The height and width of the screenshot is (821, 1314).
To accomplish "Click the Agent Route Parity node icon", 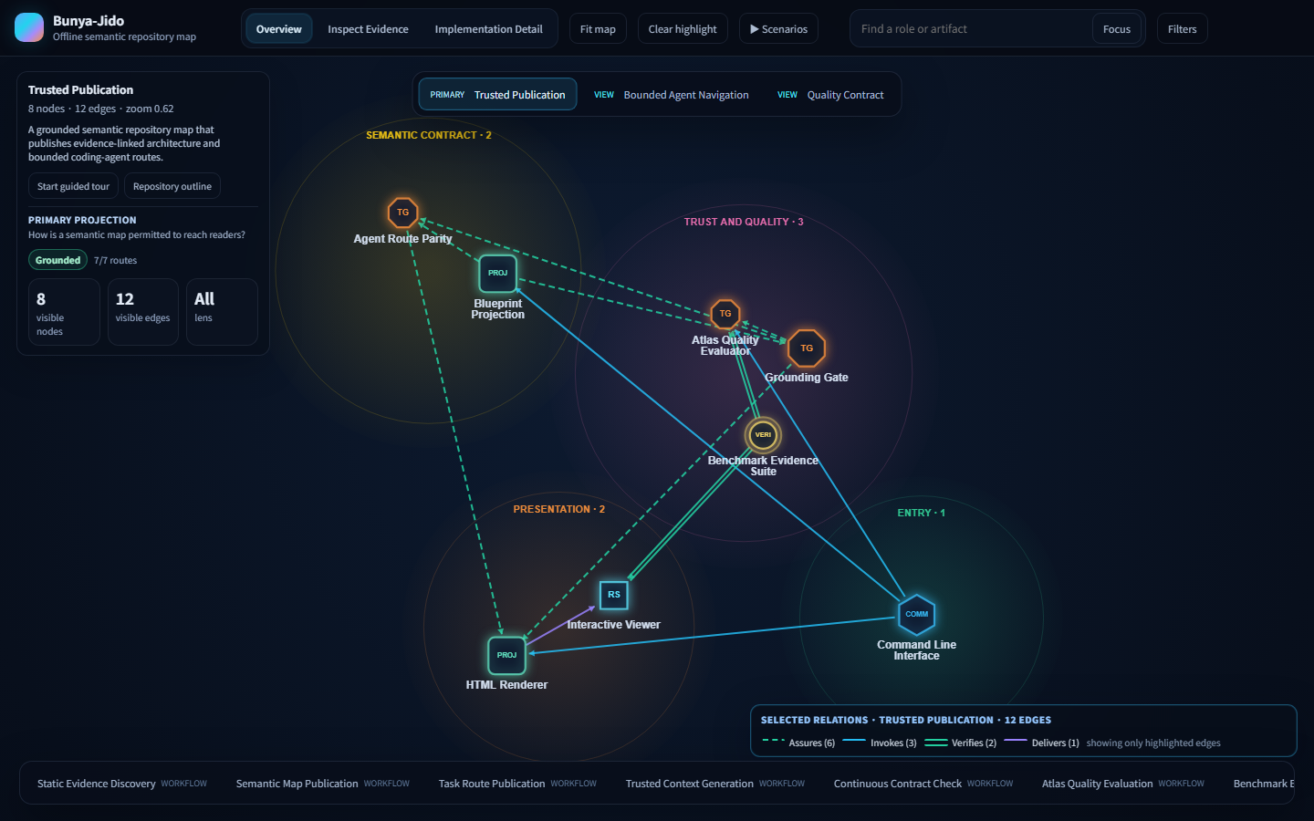I will point(402,213).
